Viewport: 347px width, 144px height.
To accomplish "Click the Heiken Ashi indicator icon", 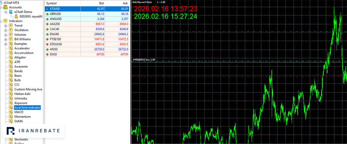I will coord(10,94).
